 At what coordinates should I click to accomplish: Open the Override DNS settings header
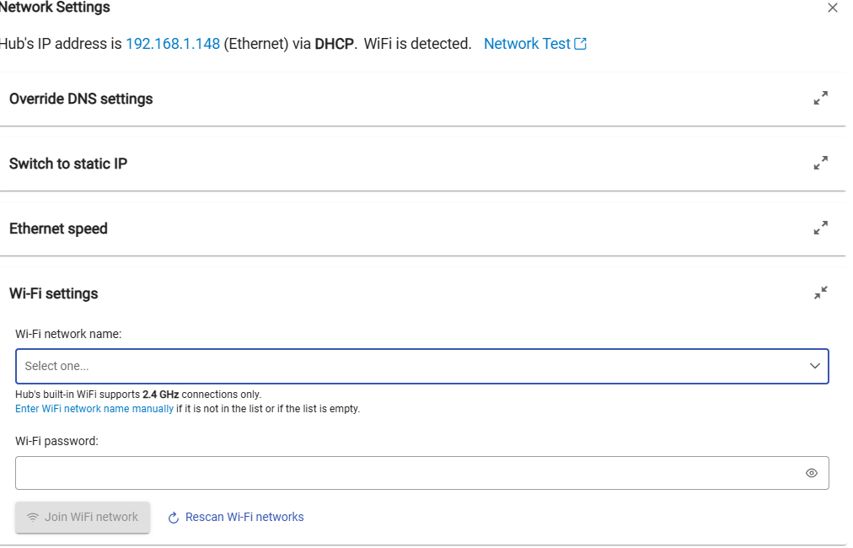point(81,99)
